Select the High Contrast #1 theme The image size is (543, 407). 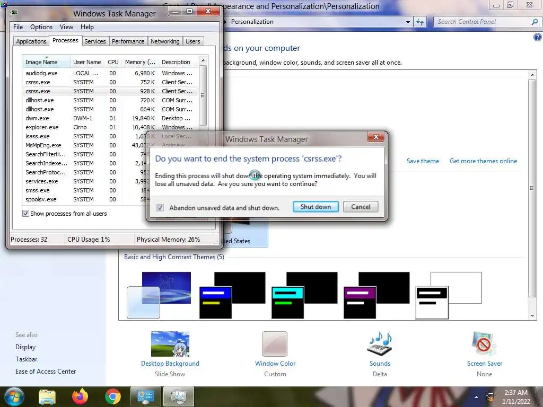[x=232, y=295]
